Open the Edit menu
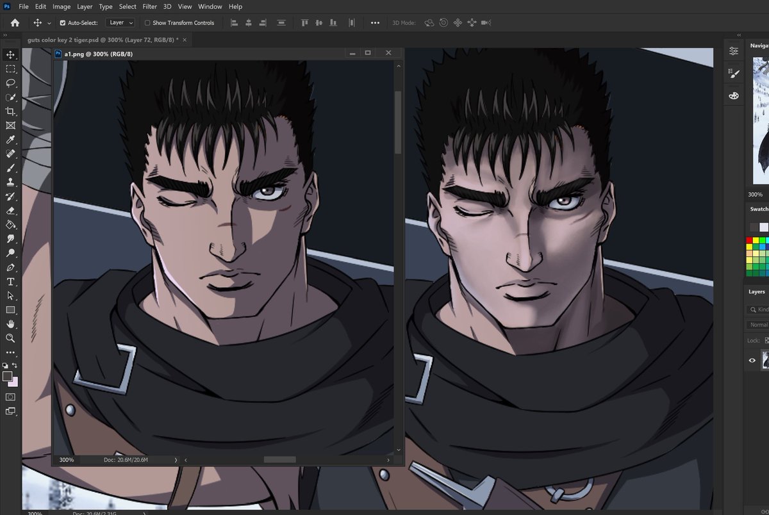 pos(40,6)
